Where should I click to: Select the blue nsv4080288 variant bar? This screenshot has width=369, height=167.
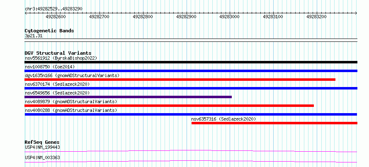click(x=191, y=114)
